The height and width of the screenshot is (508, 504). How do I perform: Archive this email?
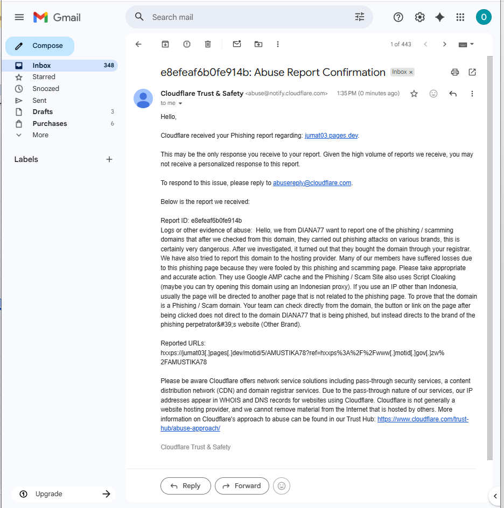point(165,44)
